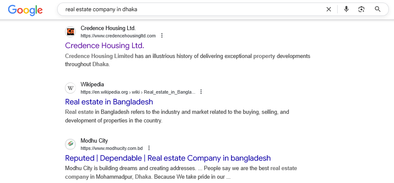394x183 pixels.
Task: Focus the search box with the query
Action: (189, 9)
